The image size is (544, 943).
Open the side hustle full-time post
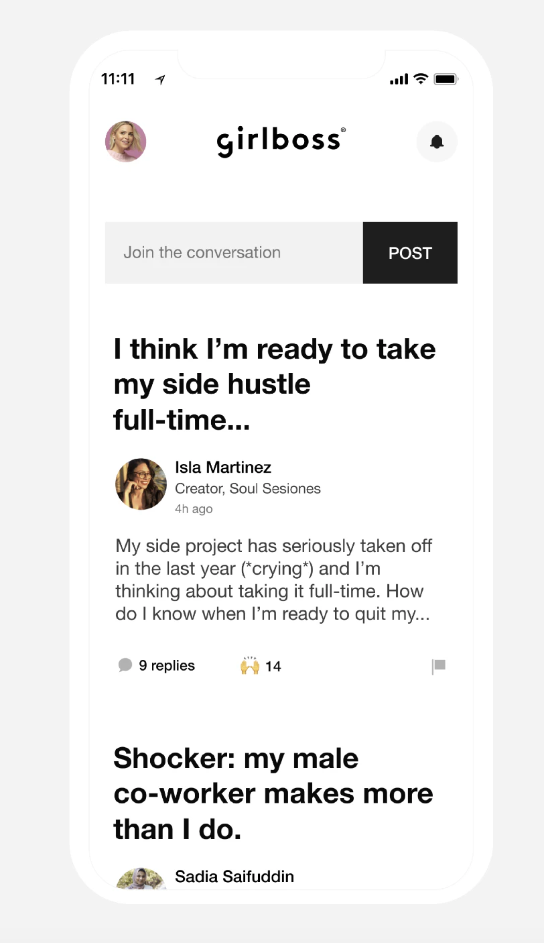click(x=274, y=384)
